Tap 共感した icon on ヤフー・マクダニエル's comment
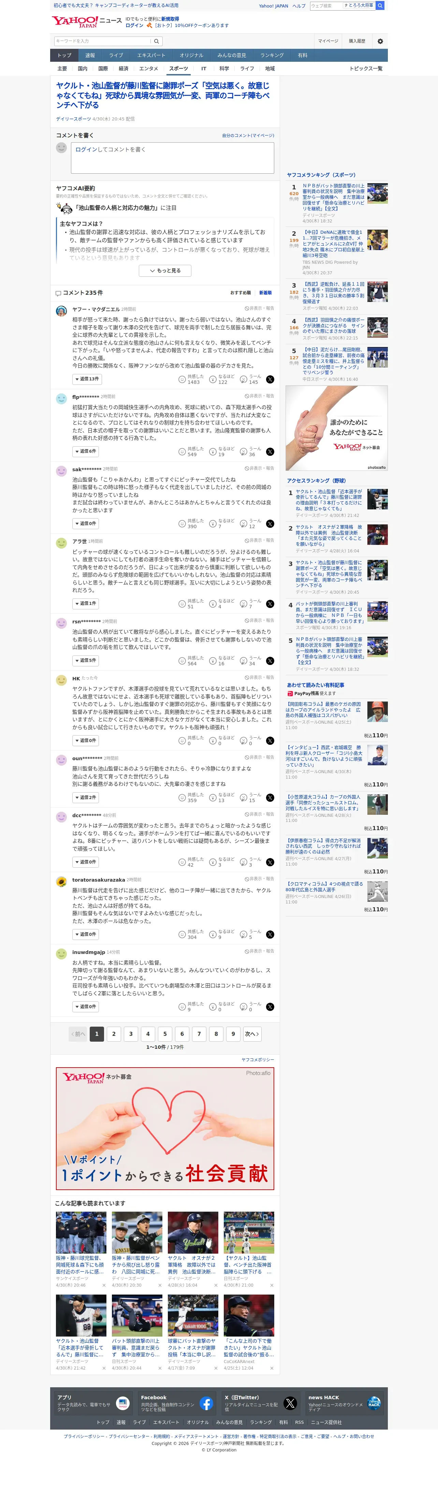The width and height of the screenshot is (438, 1491). pyautogui.click(x=182, y=380)
